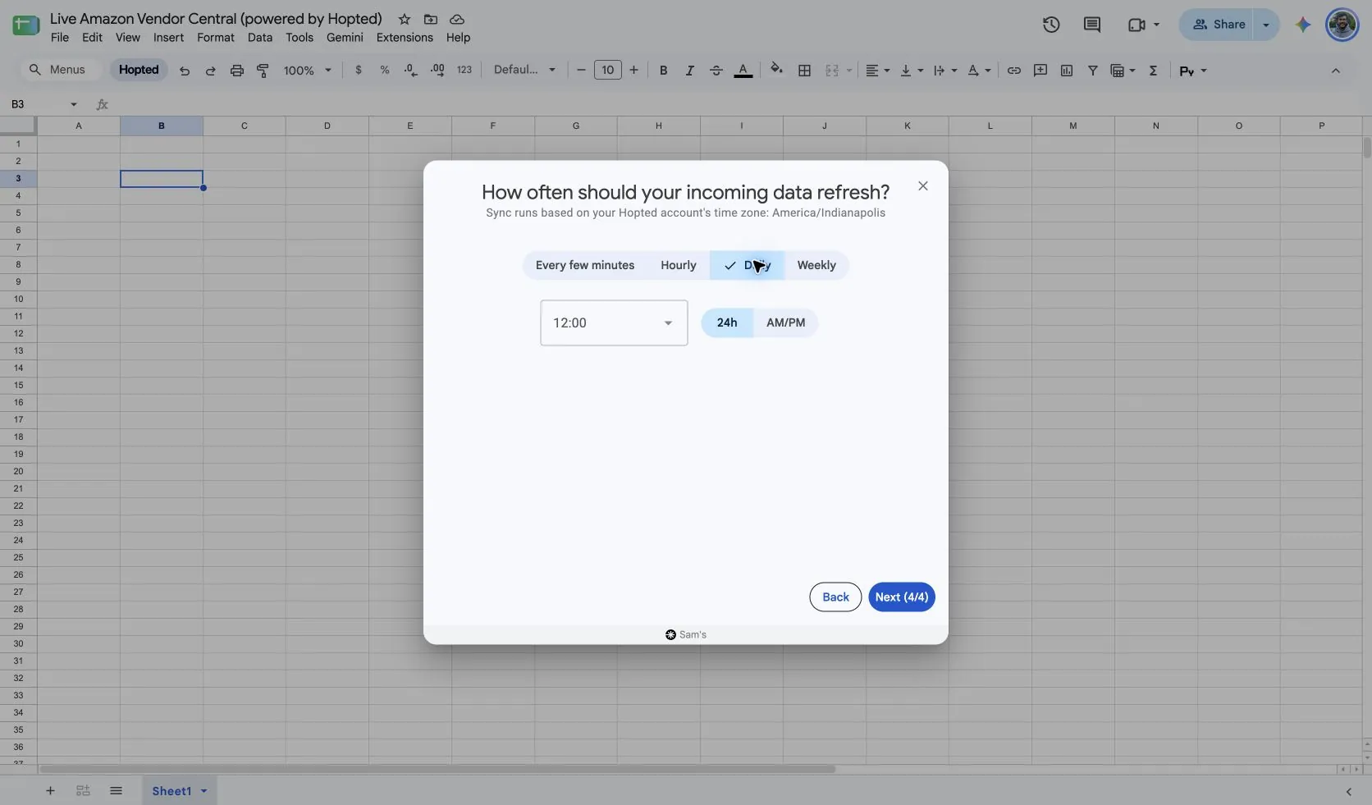
Task: Open the Default font dropdown
Action: click(x=524, y=71)
